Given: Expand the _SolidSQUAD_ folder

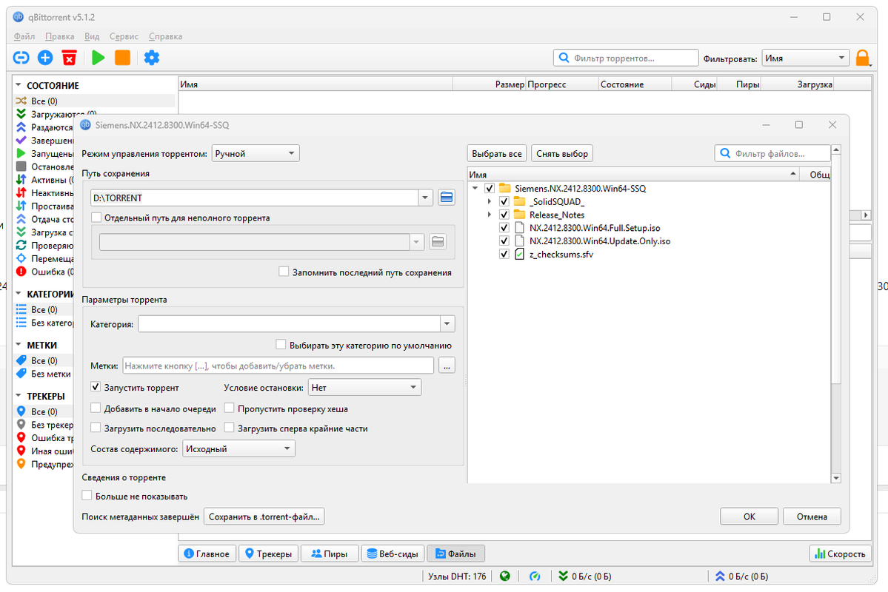Looking at the screenshot, I should [x=490, y=201].
